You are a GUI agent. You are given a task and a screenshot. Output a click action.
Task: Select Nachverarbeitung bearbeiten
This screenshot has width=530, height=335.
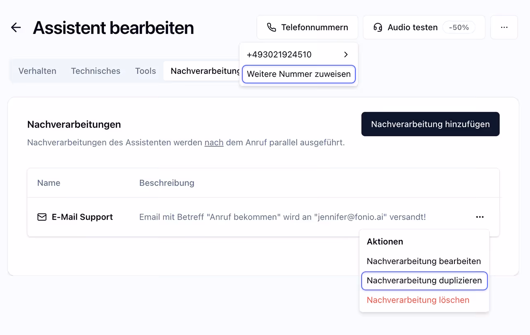click(x=424, y=261)
